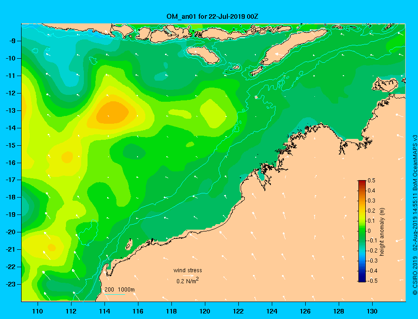This screenshot has height=319, width=418.
Task: Click the "0.2 N/m2" wind stress value
Action: click(x=187, y=281)
